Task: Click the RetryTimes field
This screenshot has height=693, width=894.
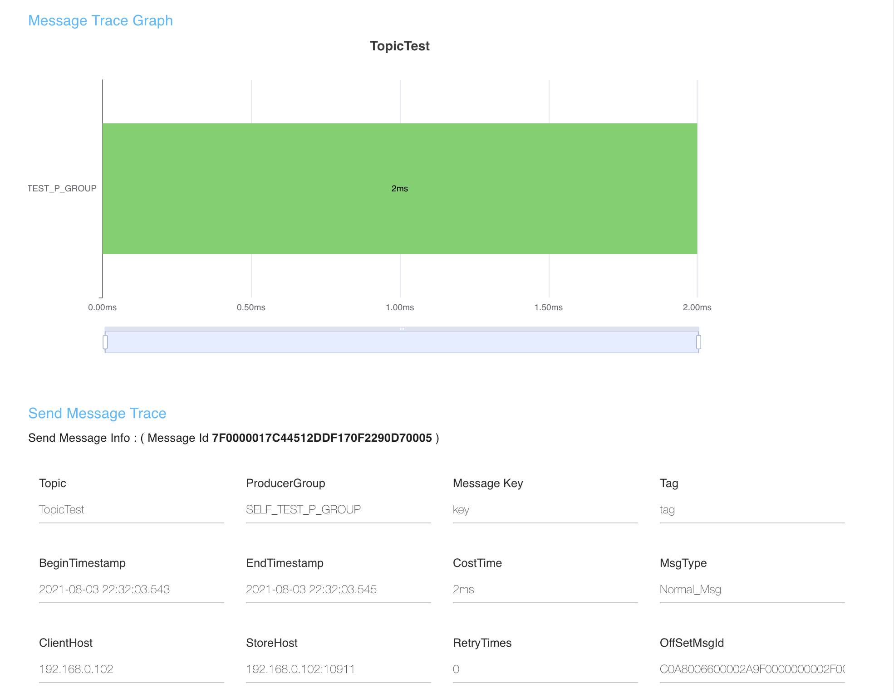Action: (x=545, y=669)
